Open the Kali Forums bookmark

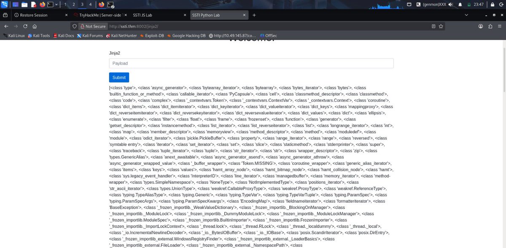90,36
